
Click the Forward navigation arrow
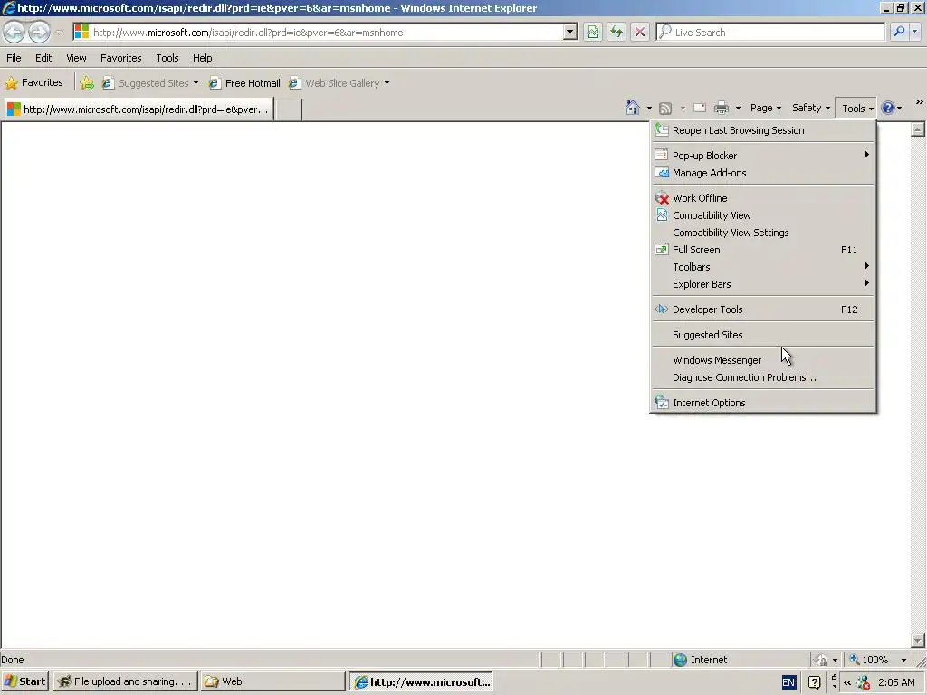pos(39,32)
